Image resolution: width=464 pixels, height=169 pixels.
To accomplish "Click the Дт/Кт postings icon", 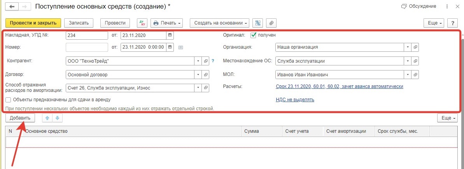I will 142,23.
